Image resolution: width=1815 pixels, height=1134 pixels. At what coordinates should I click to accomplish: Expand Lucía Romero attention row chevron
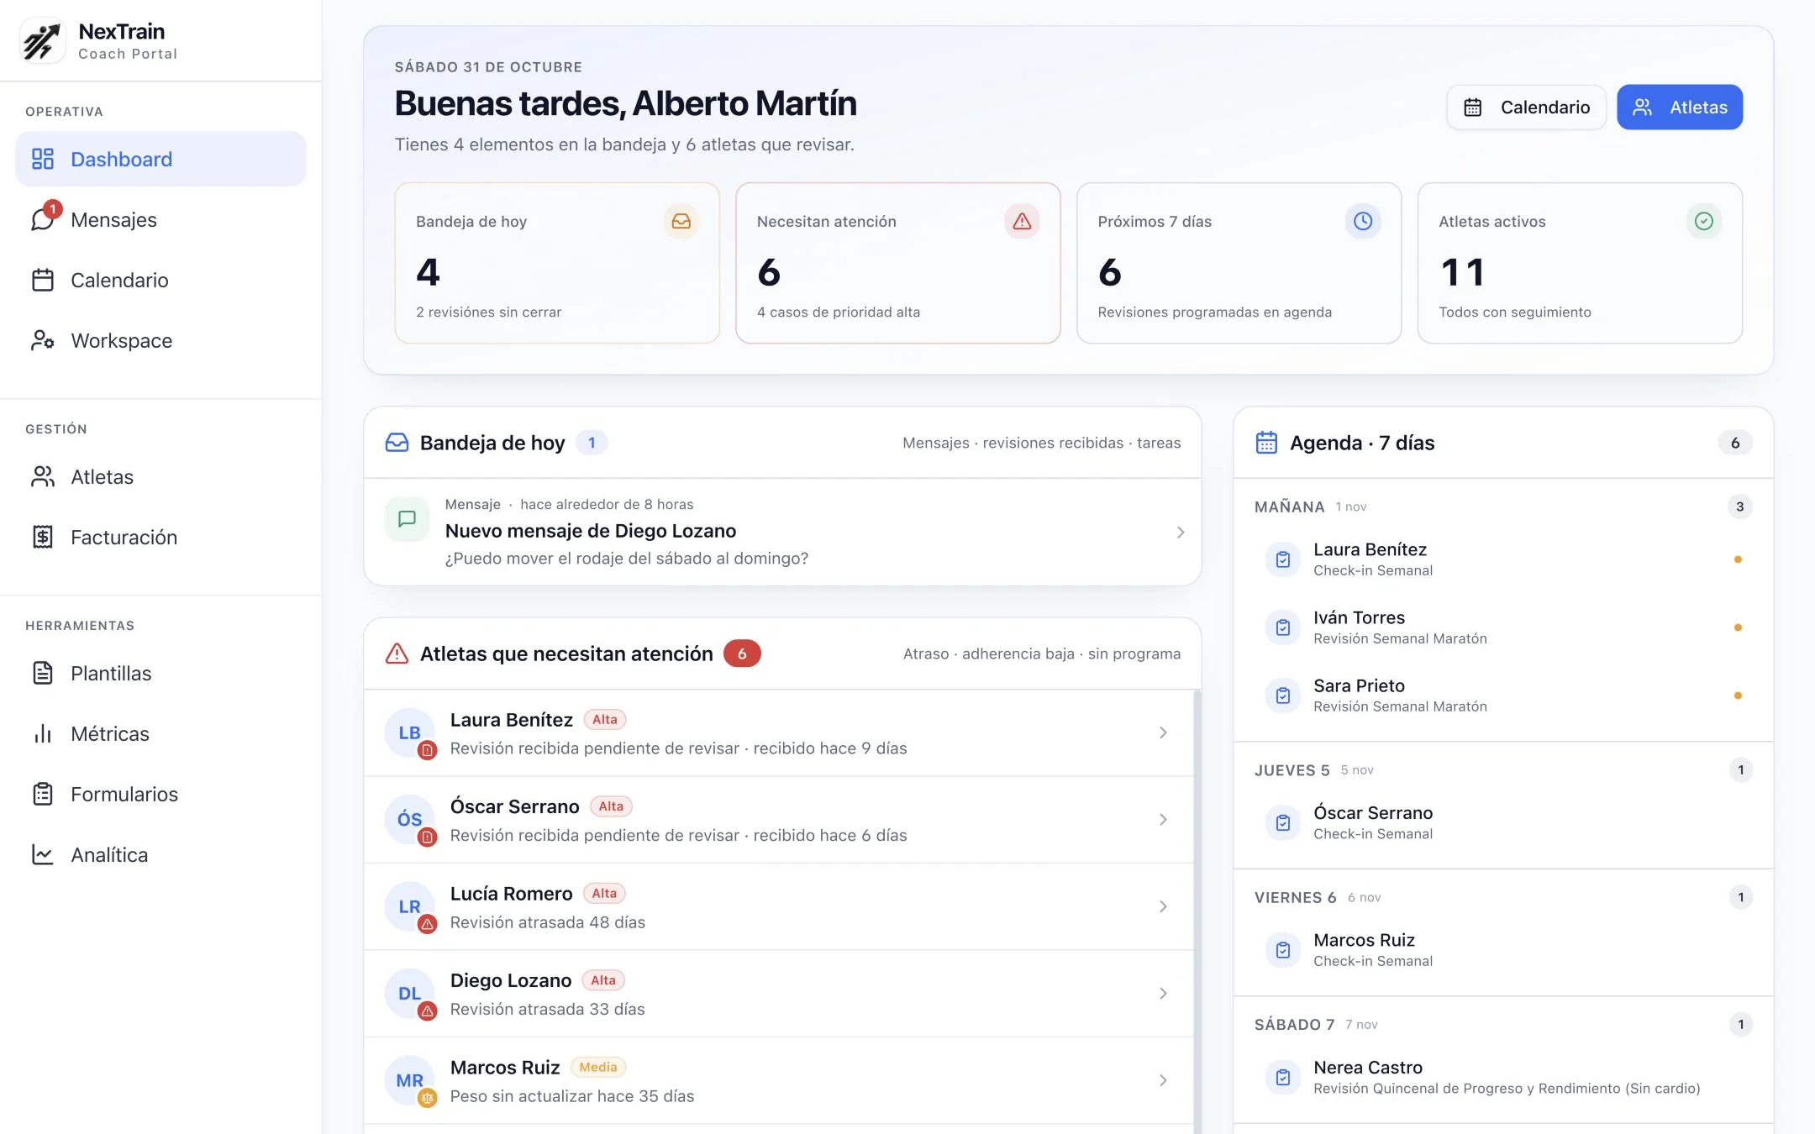(x=1163, y=906)
